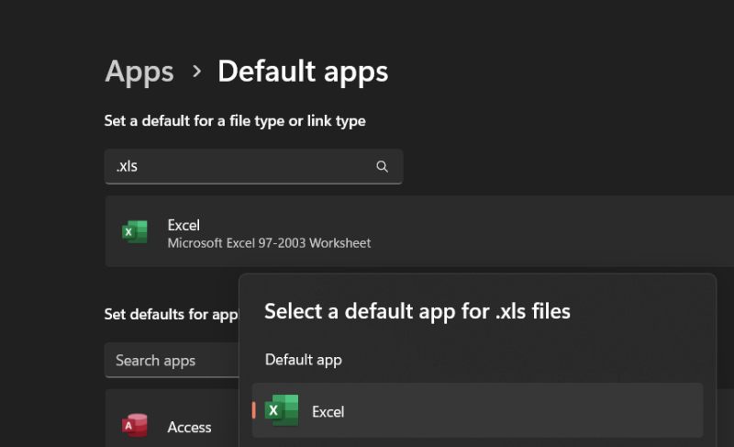Image resolution: width=734 pixels, height=447 pixels.
Task: Click the breadcrumb chevron separator
Action: (x=196, y=72)
